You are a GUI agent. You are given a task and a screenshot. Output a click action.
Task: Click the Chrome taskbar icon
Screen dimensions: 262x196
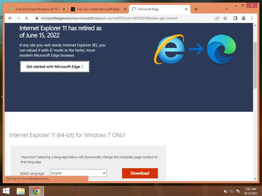pyautogui.click(x=37, y=191)
